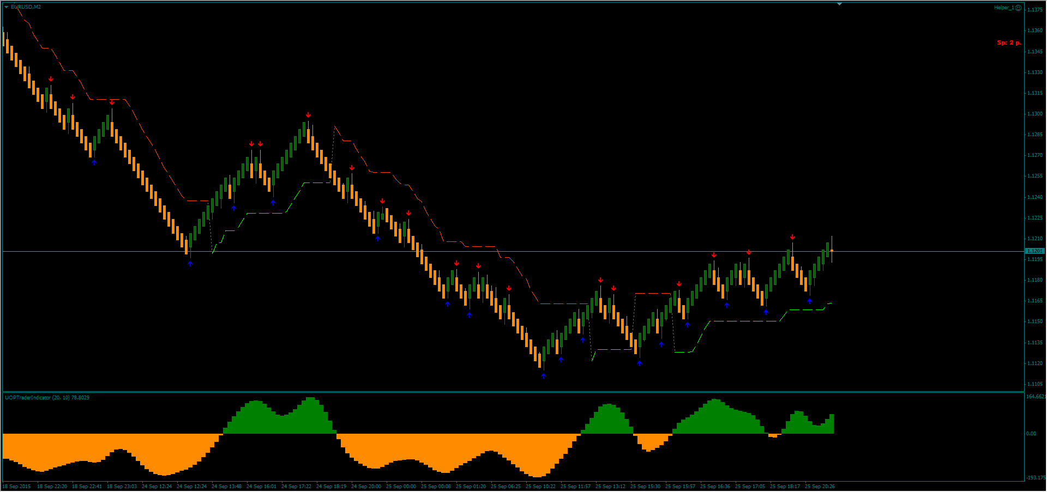Click price scale value 1.1285

pyautogui.click(x=1035, y=135)
